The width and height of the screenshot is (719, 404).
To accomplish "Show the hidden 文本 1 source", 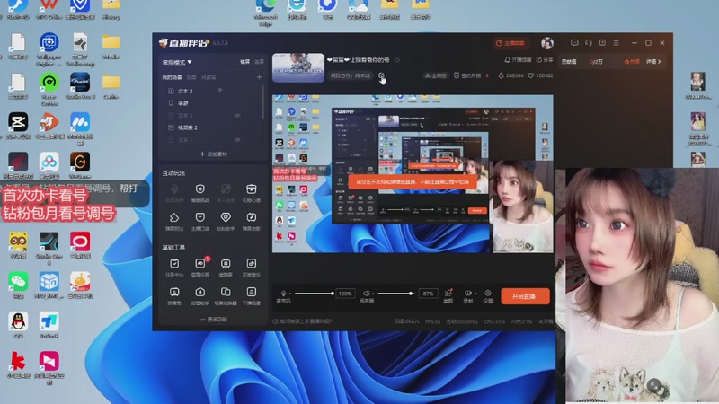I will pyautogui.click(x=237, y=140).
